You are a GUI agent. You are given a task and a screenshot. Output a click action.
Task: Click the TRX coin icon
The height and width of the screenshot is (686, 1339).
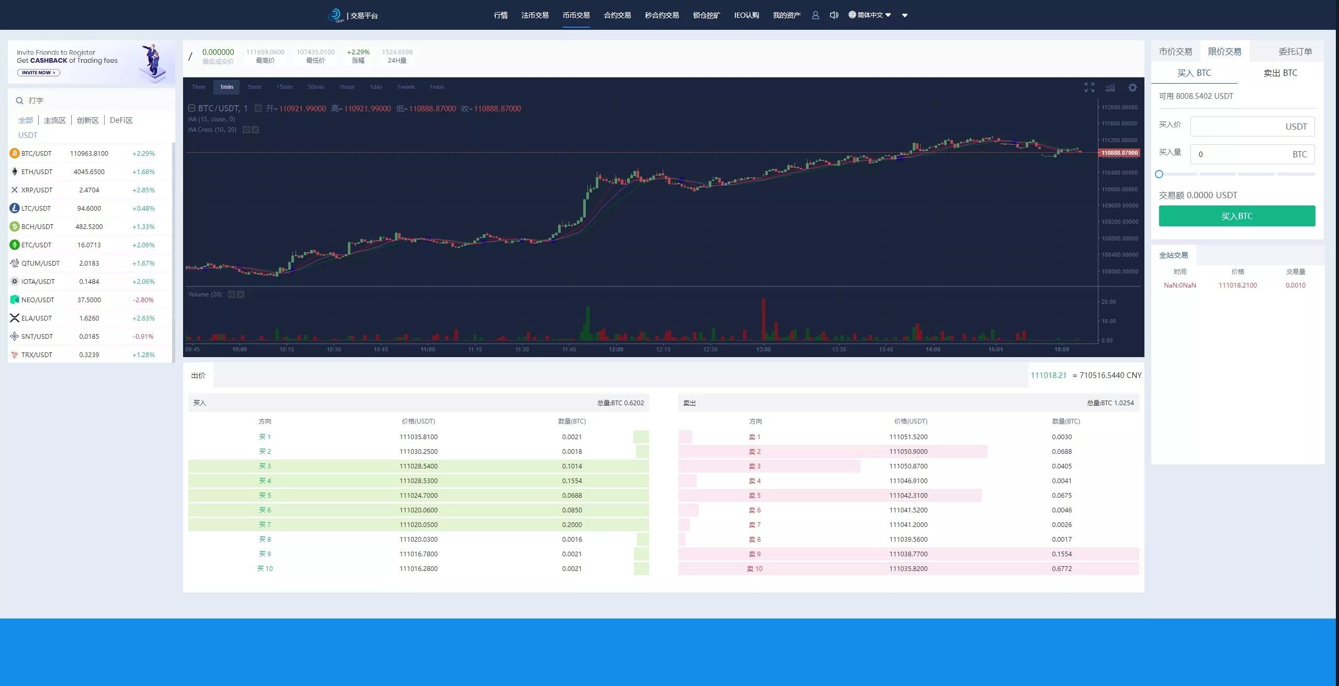(15, 355)
